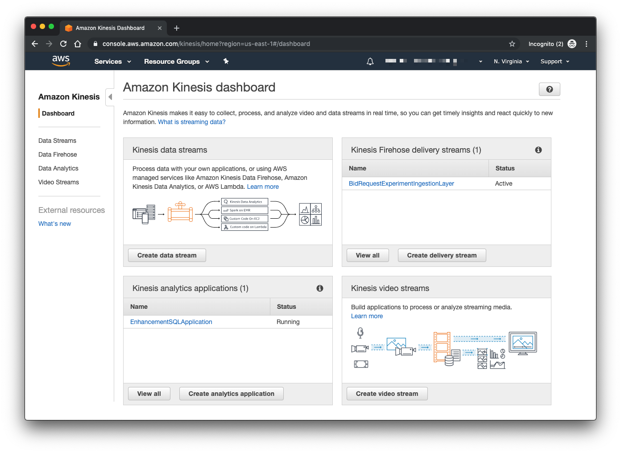Screen dimensions: 621x453
Task: Click the What's new link
Action: [54, 224]
